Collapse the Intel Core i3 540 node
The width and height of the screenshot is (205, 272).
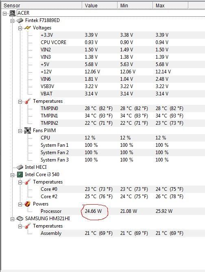pyautogui.click(x=13, y=175)
